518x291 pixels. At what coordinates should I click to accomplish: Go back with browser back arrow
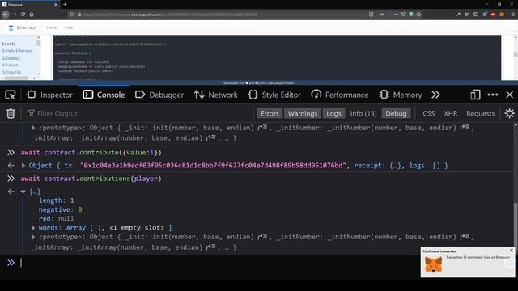(x=6, y=15)
